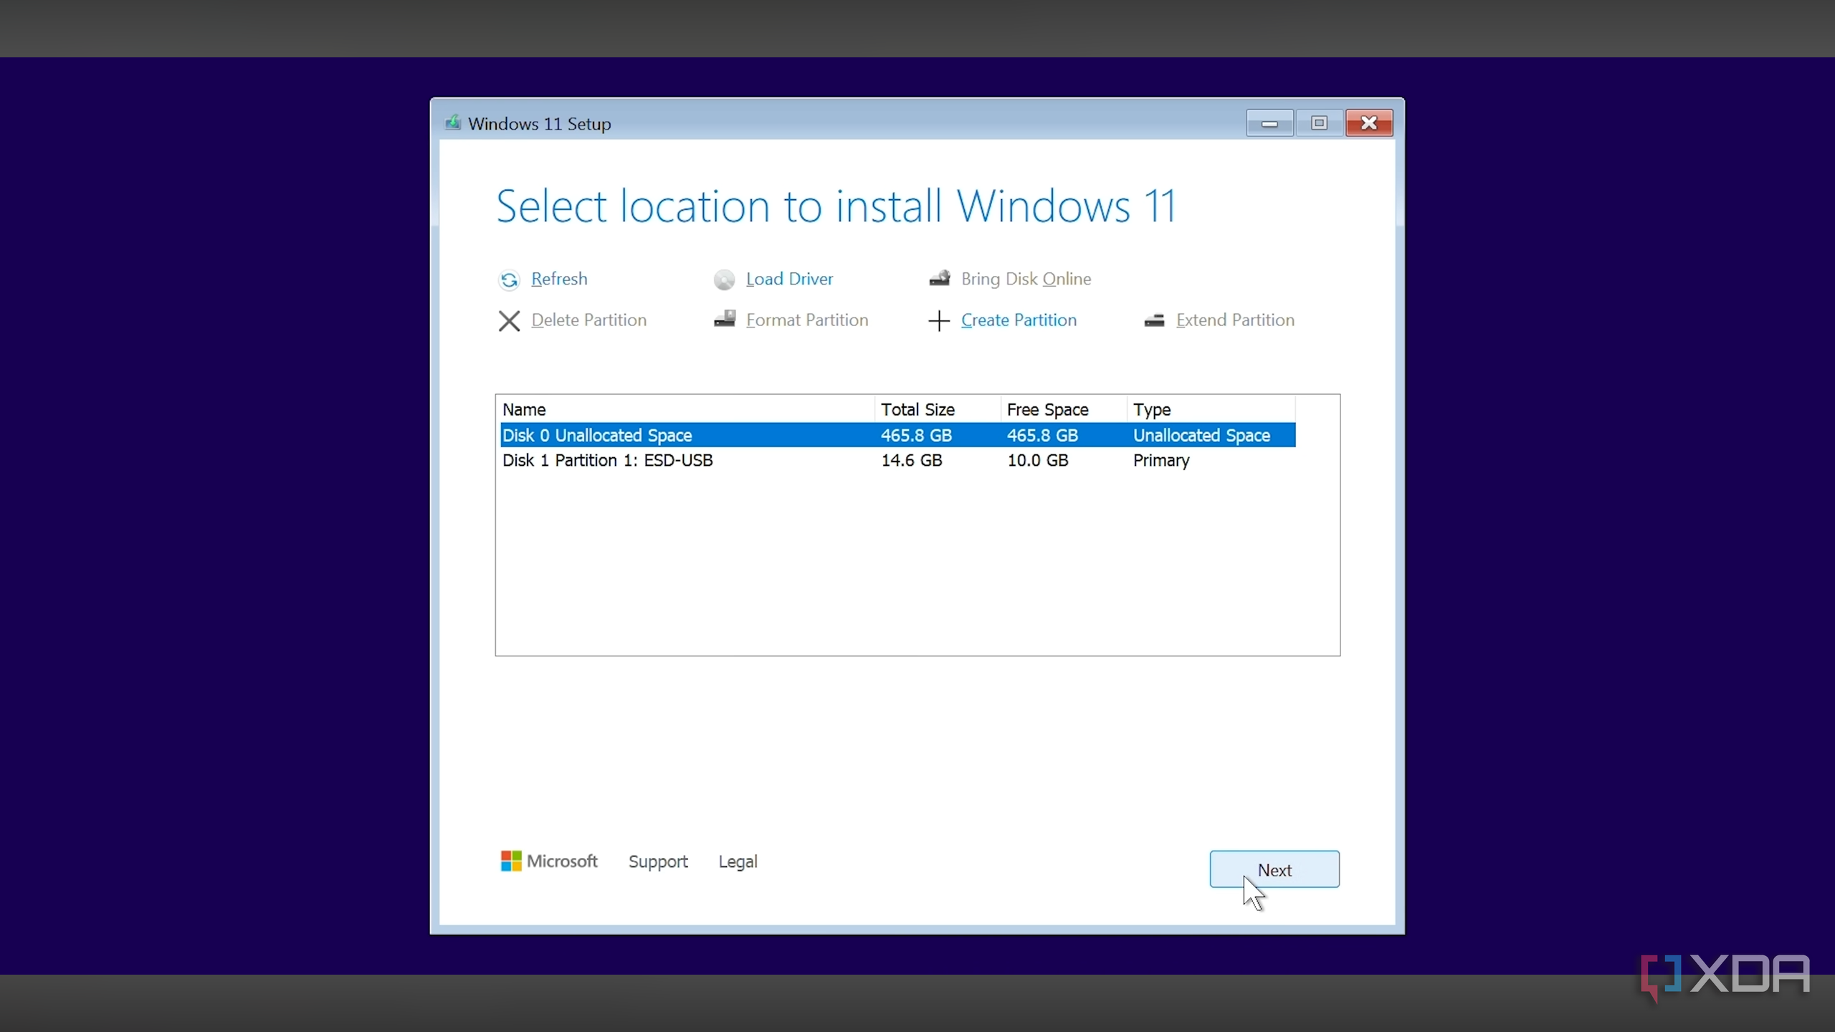Click the Format Partition link
The width and height of the screenshot is (1835, 1032).
click(806, 320)
